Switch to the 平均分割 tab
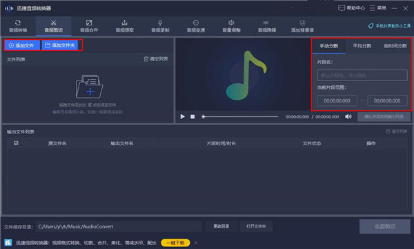This screenshot has width=414, height=249. [362, 46]
